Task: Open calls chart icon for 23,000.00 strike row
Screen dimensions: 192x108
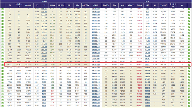Action: coord(3,50)
